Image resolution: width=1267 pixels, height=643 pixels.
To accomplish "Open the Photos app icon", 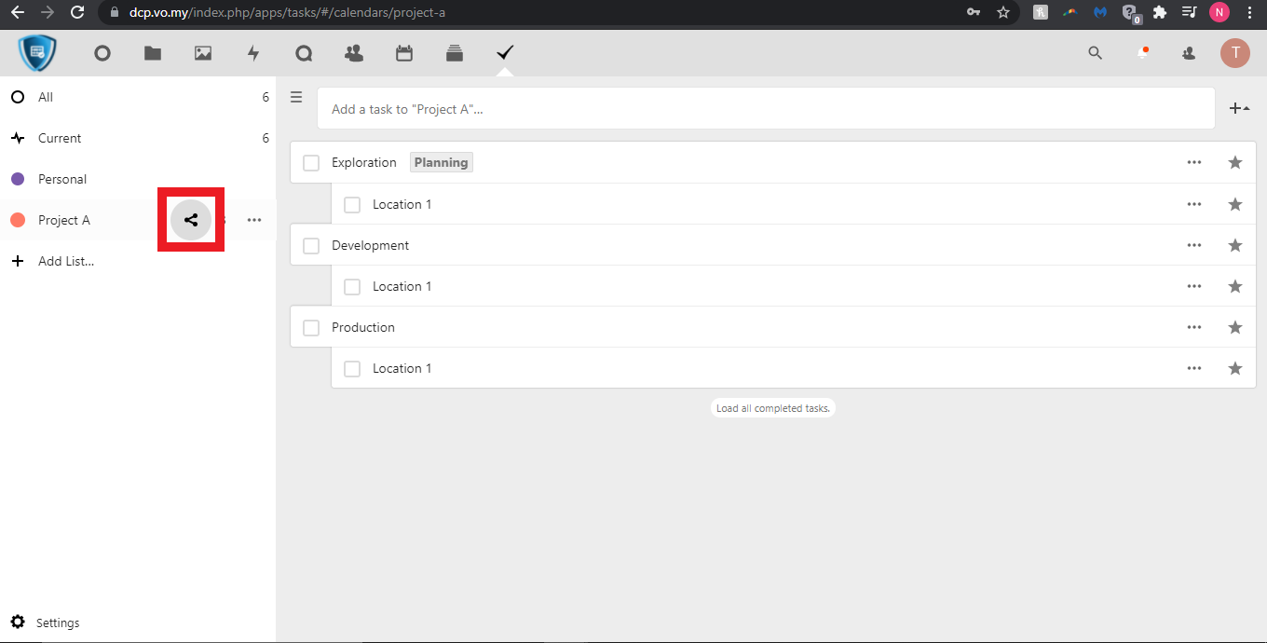I will [203, 53].
